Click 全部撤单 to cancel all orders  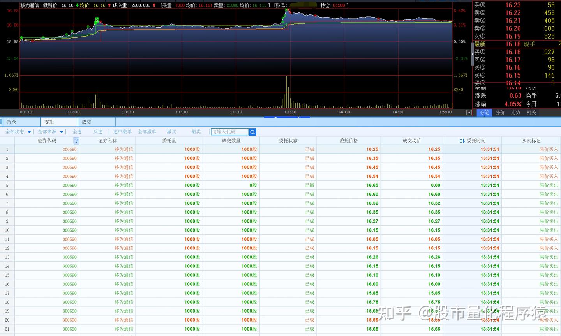click(x=147, y=132)
